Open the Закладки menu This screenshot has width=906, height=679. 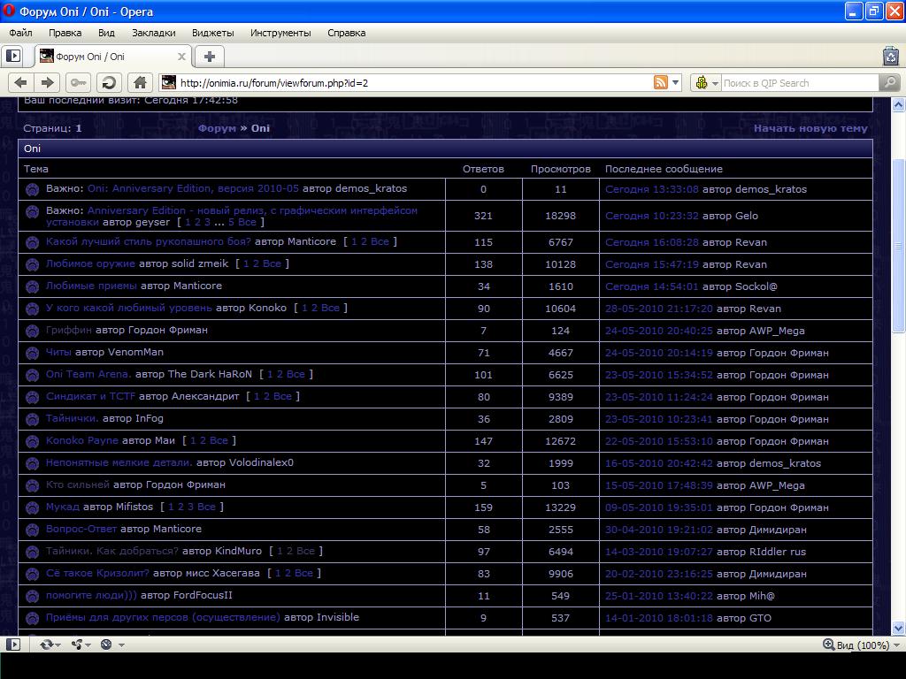(x=153, y=33)
